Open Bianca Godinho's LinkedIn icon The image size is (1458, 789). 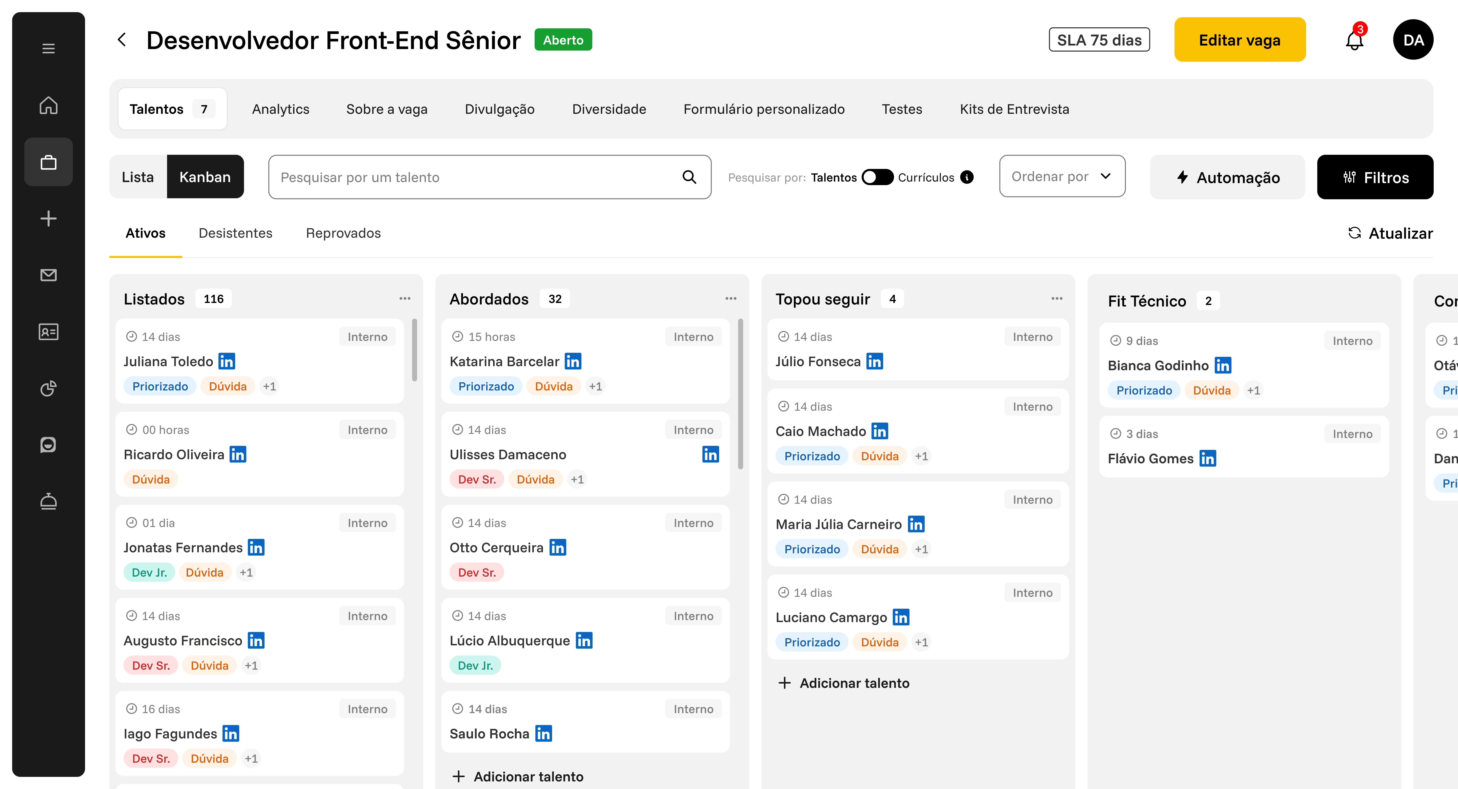point(1223,365)
